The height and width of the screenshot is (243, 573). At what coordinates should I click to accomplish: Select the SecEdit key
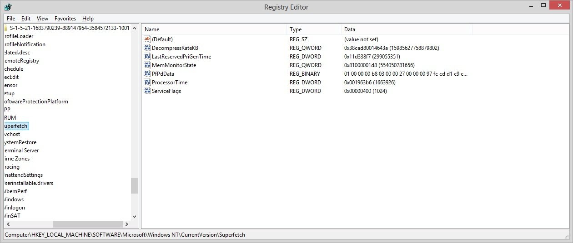pyautogui.click(x=11, y=77)
